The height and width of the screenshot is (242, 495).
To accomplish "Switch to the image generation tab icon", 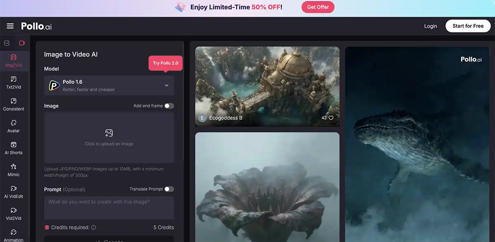I will (x=7, y=43).
